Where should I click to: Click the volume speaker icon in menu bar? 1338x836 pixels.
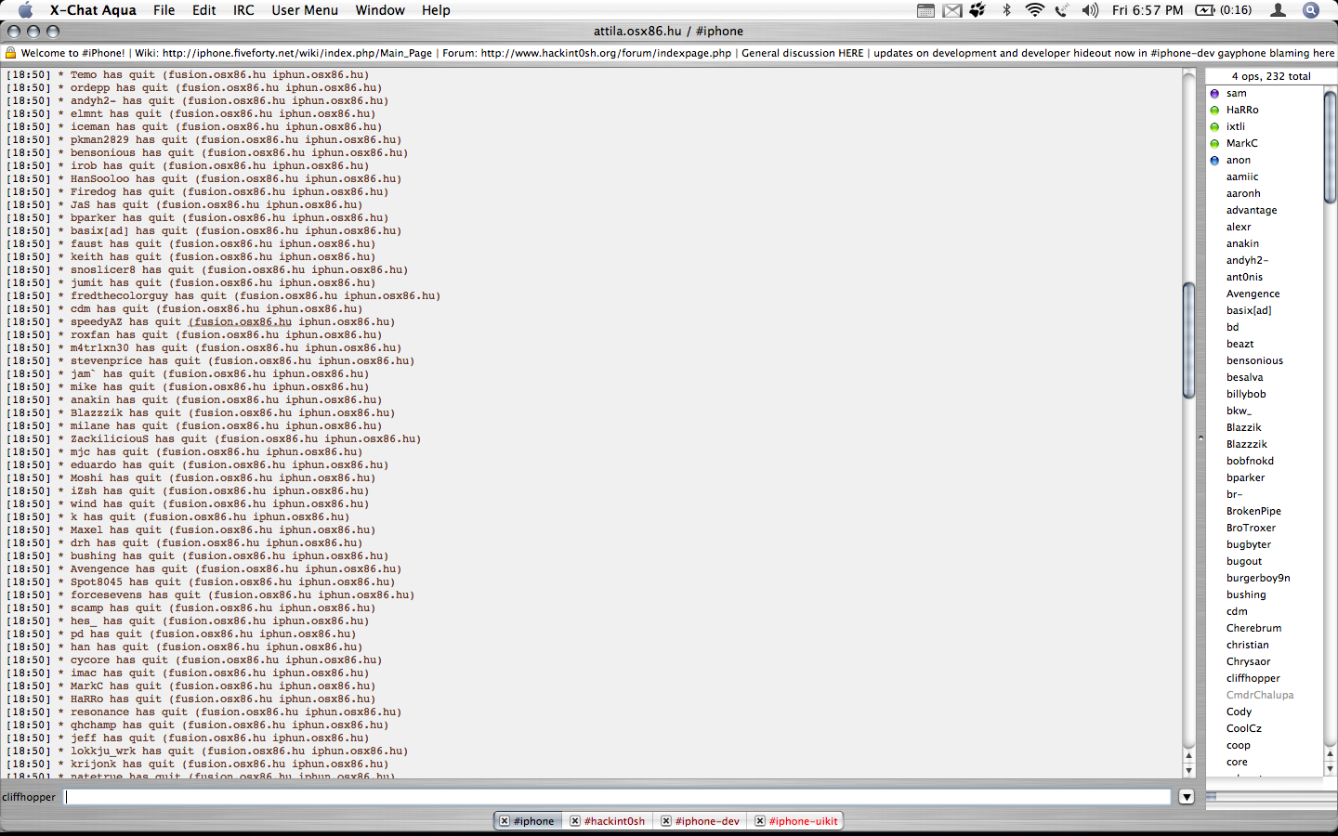(1091, 10)
